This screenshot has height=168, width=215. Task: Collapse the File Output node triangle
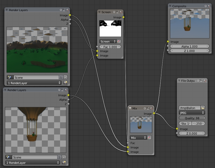(x=179, y=81)
